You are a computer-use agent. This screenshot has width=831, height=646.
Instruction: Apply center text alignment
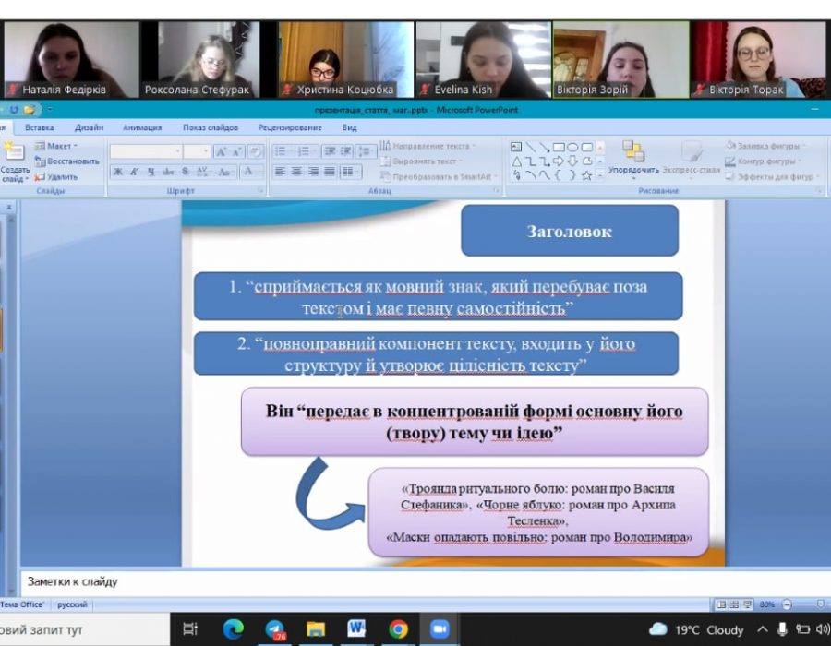coord(296,172)
